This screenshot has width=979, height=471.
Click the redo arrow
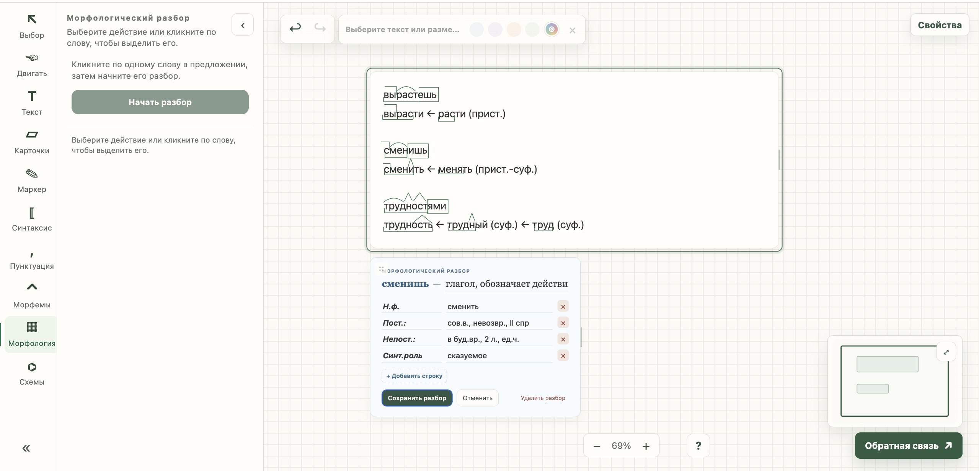(x=320, y=28)
